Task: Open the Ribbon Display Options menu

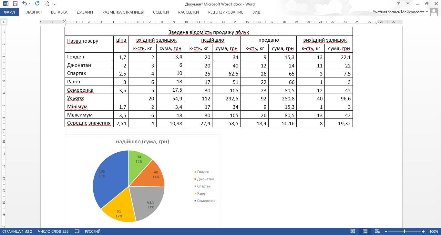Action: coord(408,4)
